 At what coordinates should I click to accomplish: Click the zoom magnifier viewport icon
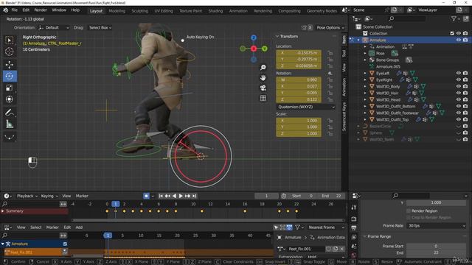point(263,67)
